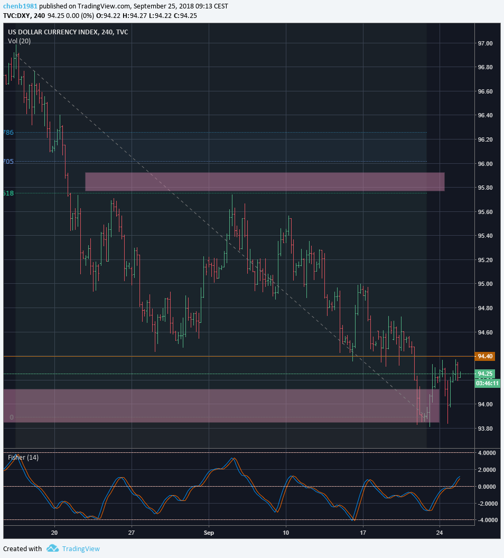504x558 pixels.
Task: Select the orange 94.40 price label
Action: 485,356
